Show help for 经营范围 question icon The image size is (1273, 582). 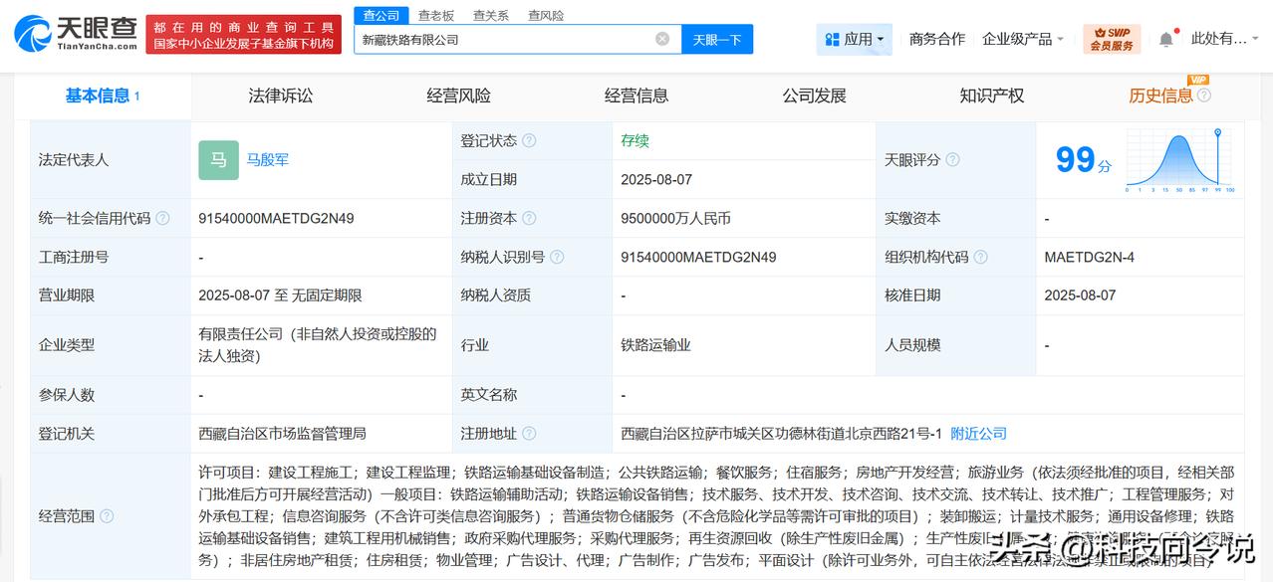coord(107,516)
